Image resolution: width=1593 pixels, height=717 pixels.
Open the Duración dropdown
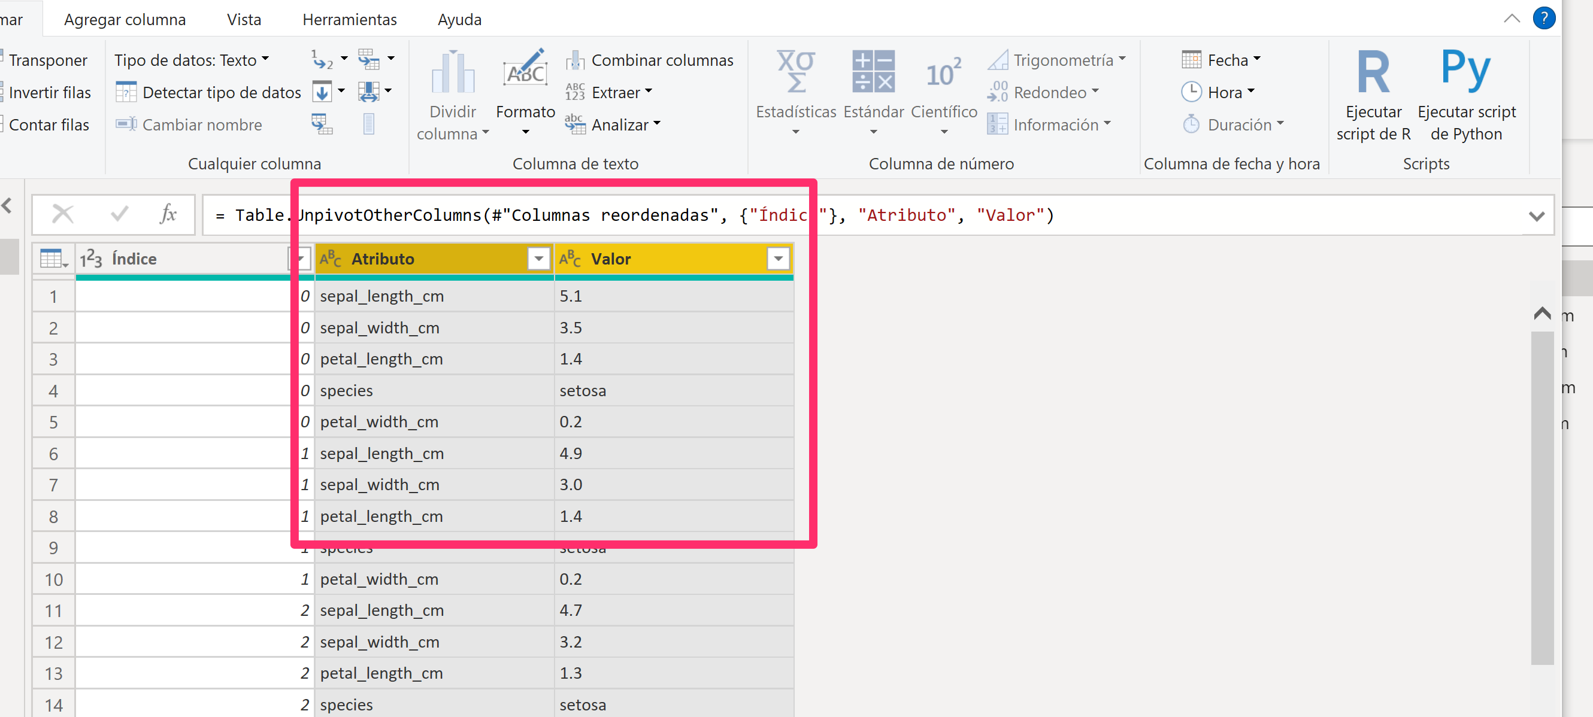pos(1246,125)
